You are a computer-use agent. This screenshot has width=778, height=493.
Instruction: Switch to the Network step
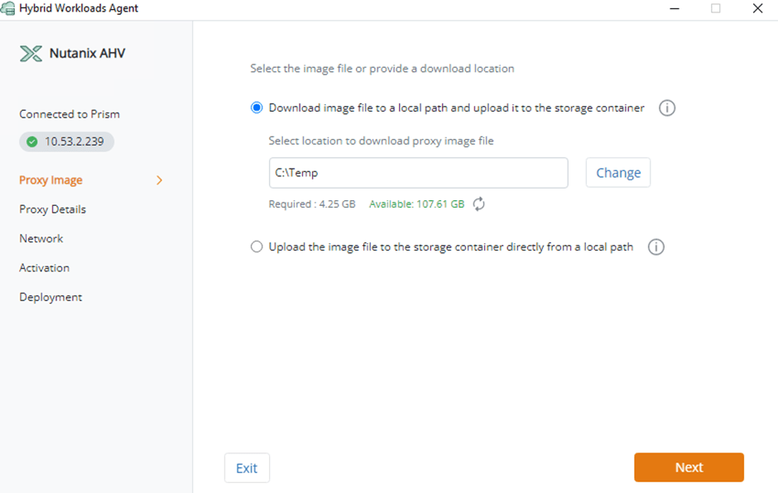[x=41, y=238]
